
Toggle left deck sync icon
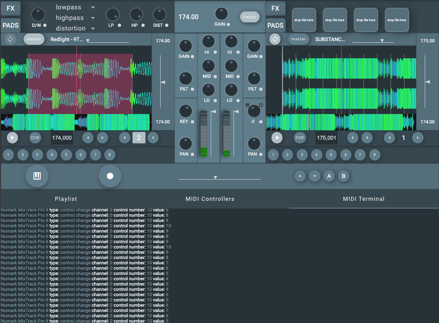pos(10,39)
